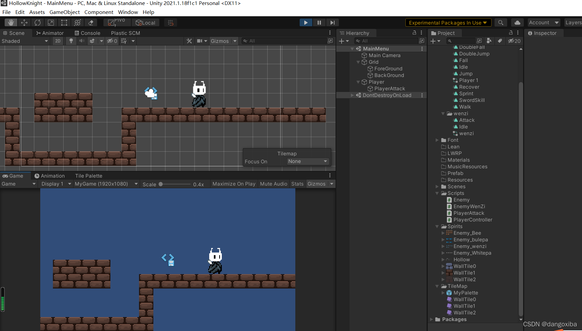Select the Rect tool
582x331 pixels.
(64, 23)
